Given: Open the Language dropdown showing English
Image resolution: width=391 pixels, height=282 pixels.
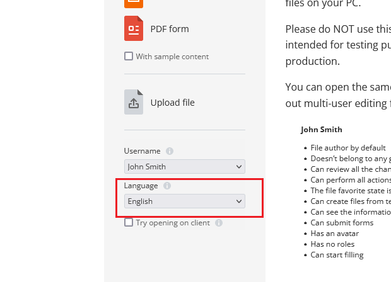Looking at the screenshot, I should pyautogui.click(x=184, y=201).
